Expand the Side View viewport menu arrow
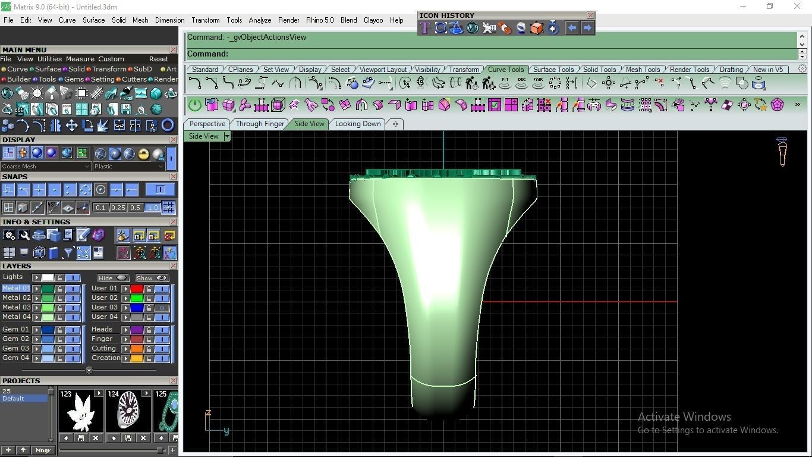This screenshot has height=457, width=812. coord(226,136)
